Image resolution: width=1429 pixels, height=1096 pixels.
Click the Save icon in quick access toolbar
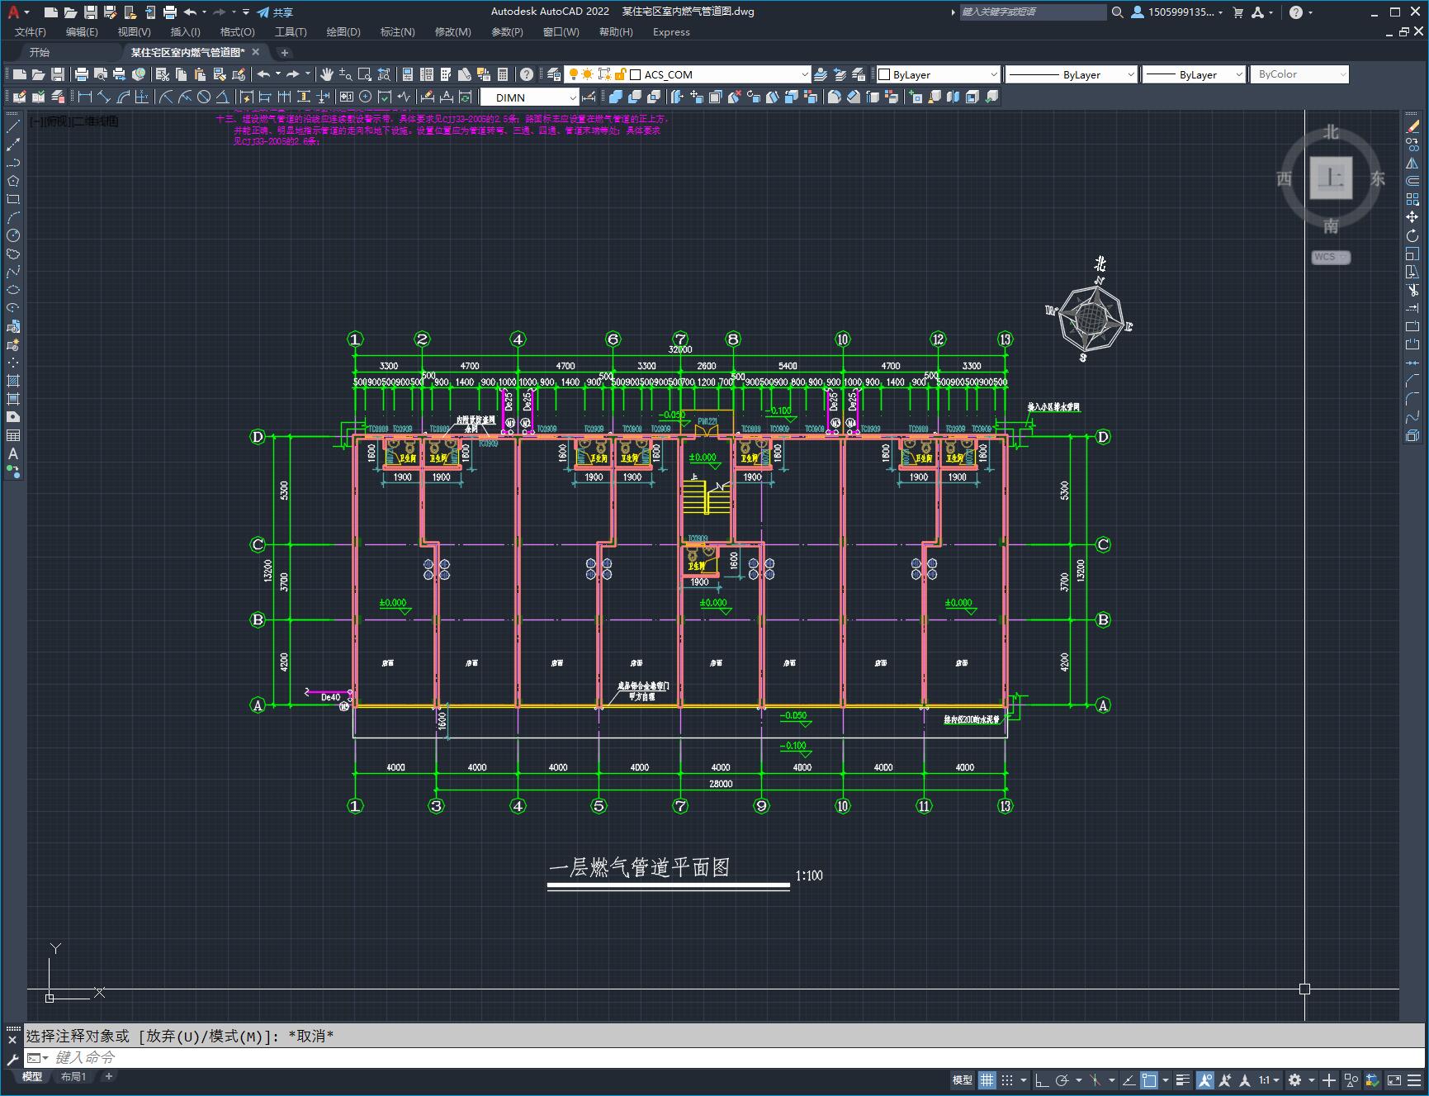click(x=91, y=12)
